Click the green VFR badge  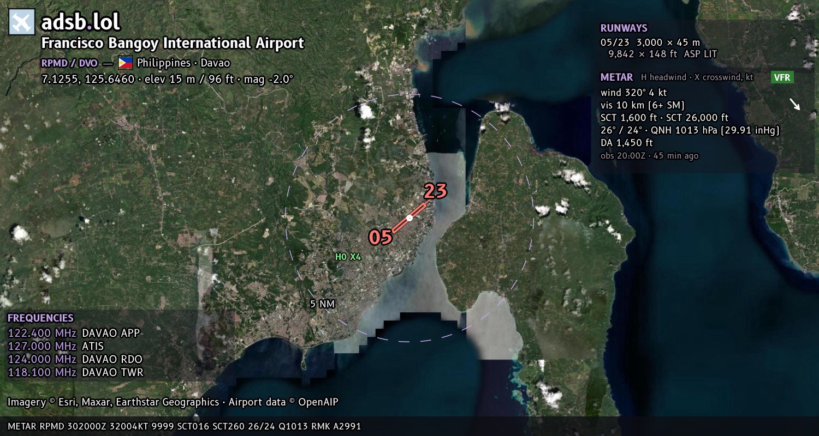782,77
